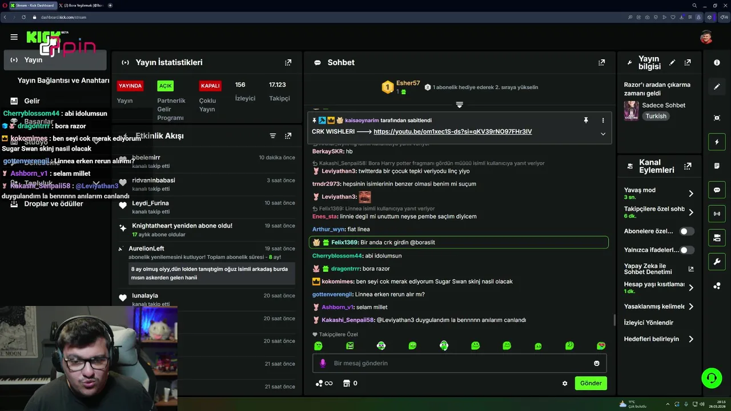
Task: Expand Hedefleri belirleyin option
Action: 690,339
